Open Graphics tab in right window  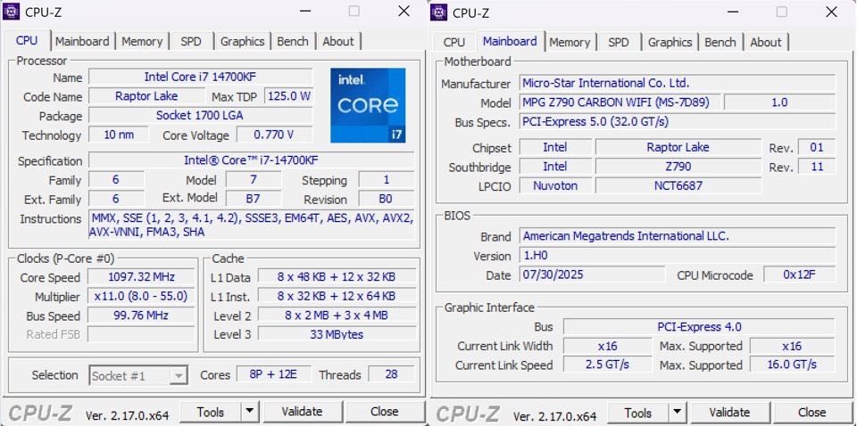[x=670, y=43]
